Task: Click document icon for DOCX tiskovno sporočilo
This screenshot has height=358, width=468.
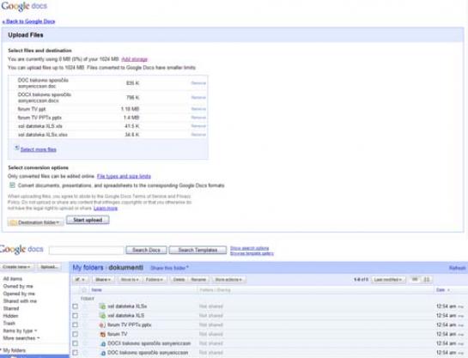Action: click(103, 343)
